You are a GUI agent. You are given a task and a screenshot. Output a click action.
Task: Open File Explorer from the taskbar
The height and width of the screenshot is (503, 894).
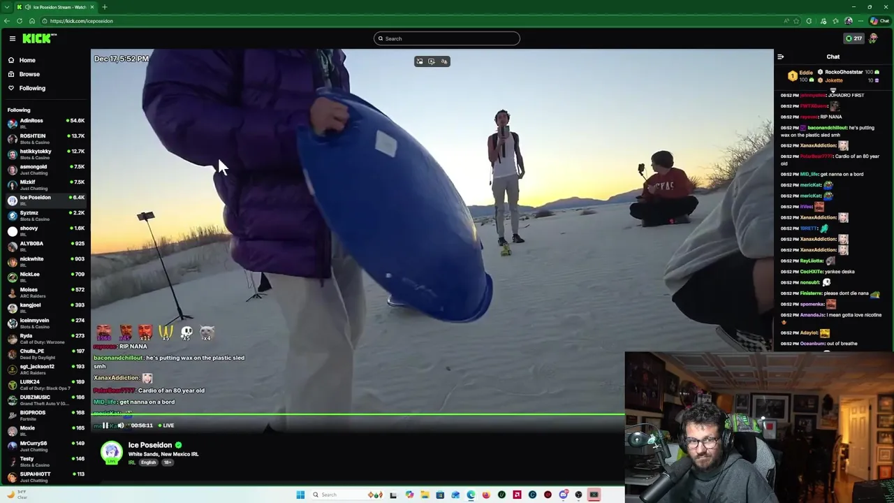[425, 495]
